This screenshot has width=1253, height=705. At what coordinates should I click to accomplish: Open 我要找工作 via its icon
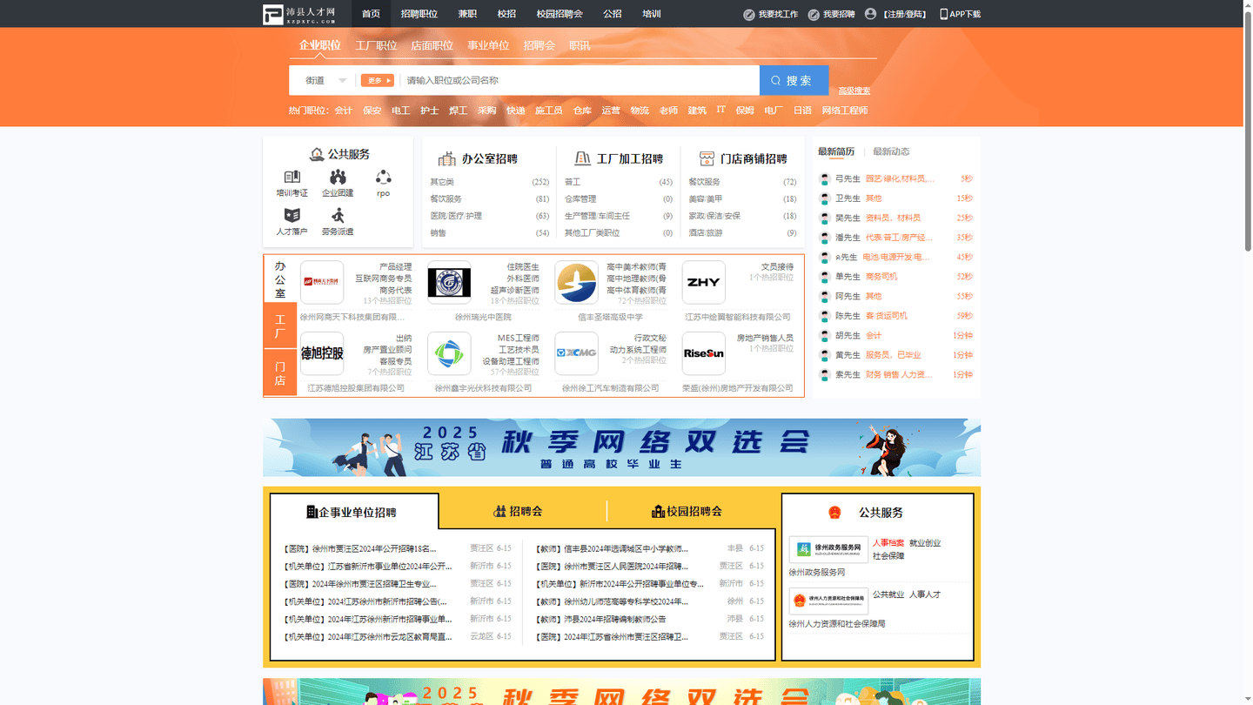(x=748, y=14)
